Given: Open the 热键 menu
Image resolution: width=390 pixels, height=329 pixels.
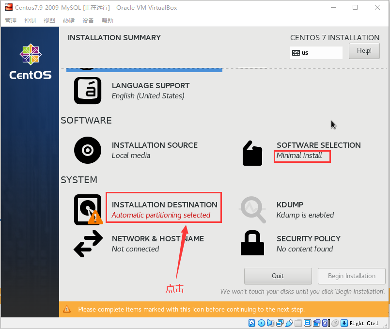Looking at the screenshot, I should coord(69,21).
